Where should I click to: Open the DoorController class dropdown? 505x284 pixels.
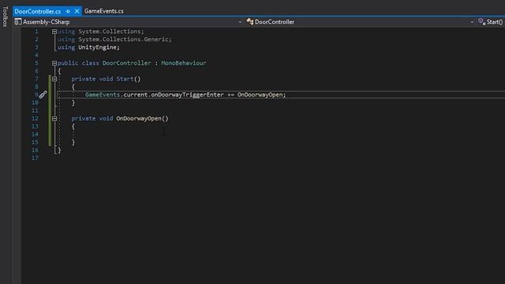coord(472,22)
